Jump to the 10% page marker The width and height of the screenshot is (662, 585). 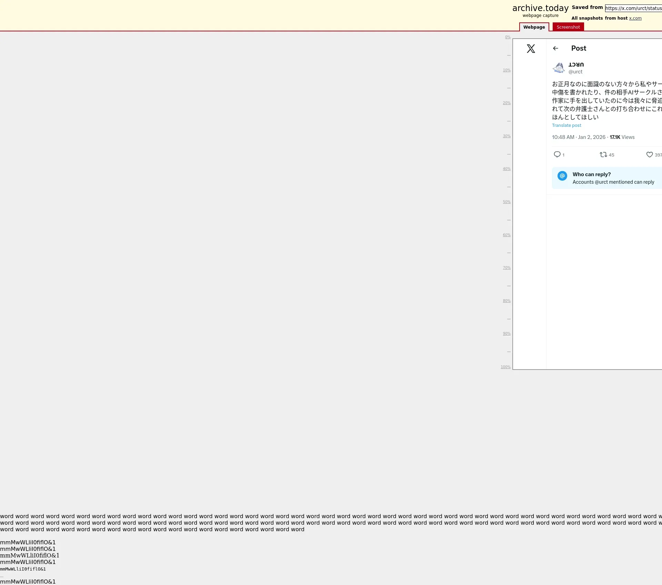(x=506, y=70)
